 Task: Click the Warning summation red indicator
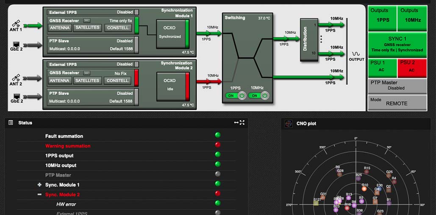(218, 145)
